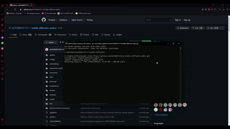Click the new tab plus button
The image size is (230, 129).
pos(35,5)
